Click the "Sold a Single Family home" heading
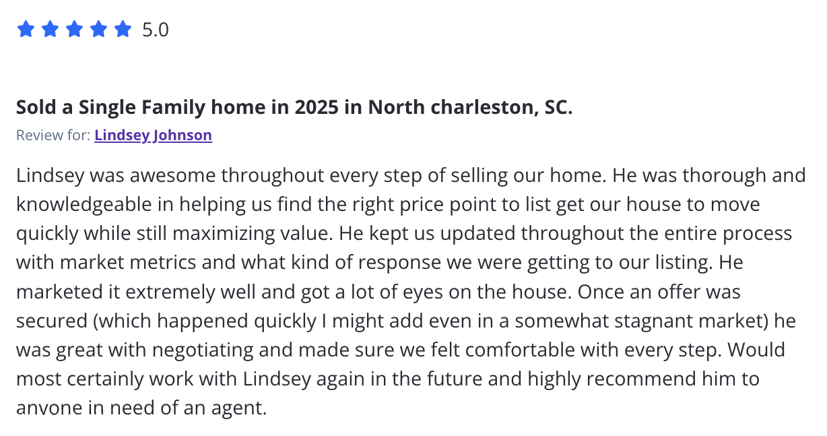Viewport: 827px width, 436px height. coord(135,107)
